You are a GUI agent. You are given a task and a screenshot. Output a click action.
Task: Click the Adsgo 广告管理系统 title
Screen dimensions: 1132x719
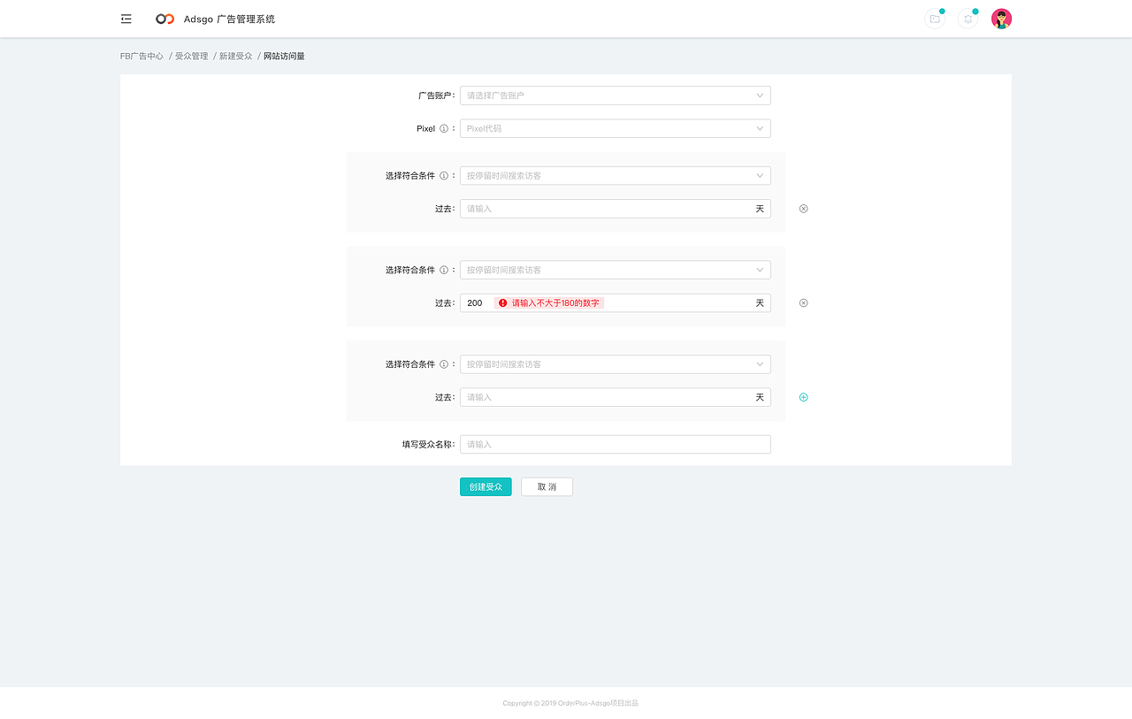pyautogui.click(x=229, y=19)
